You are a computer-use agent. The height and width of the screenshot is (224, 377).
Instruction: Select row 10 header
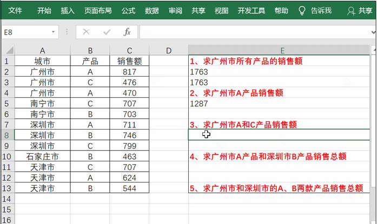pyautogui.click(x=6, y=157)
